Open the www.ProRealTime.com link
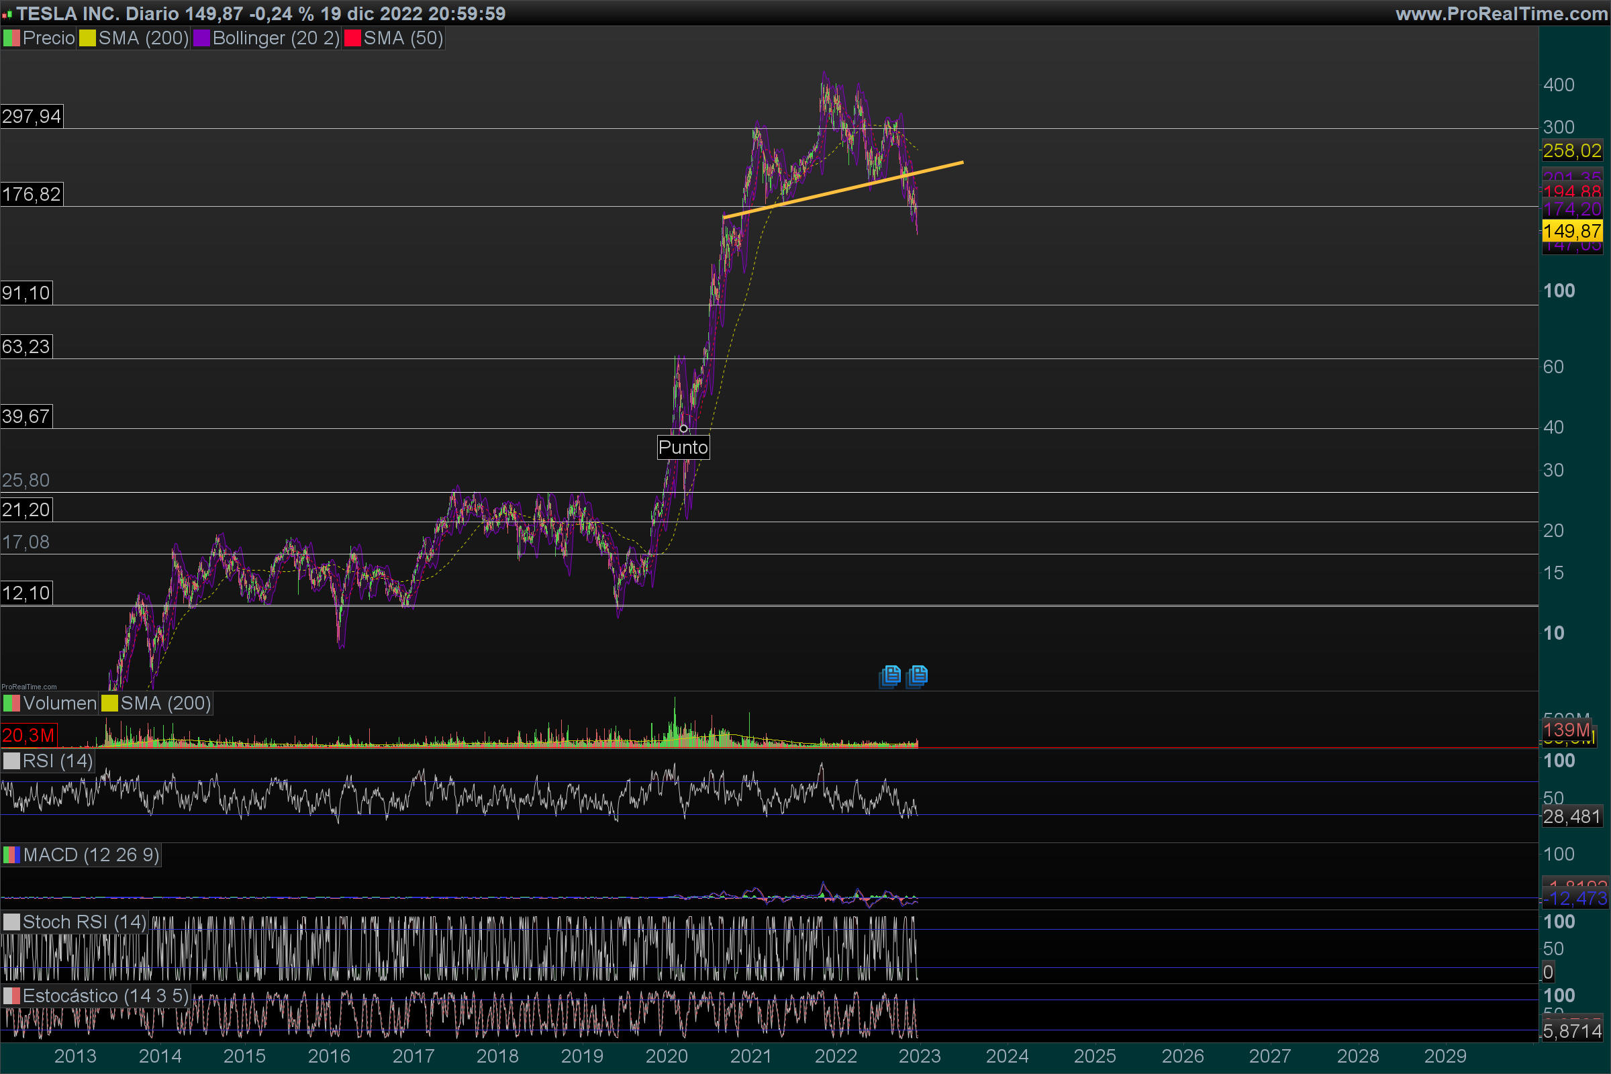This screenshot has width=1611, height=1074. (1501, 13)
